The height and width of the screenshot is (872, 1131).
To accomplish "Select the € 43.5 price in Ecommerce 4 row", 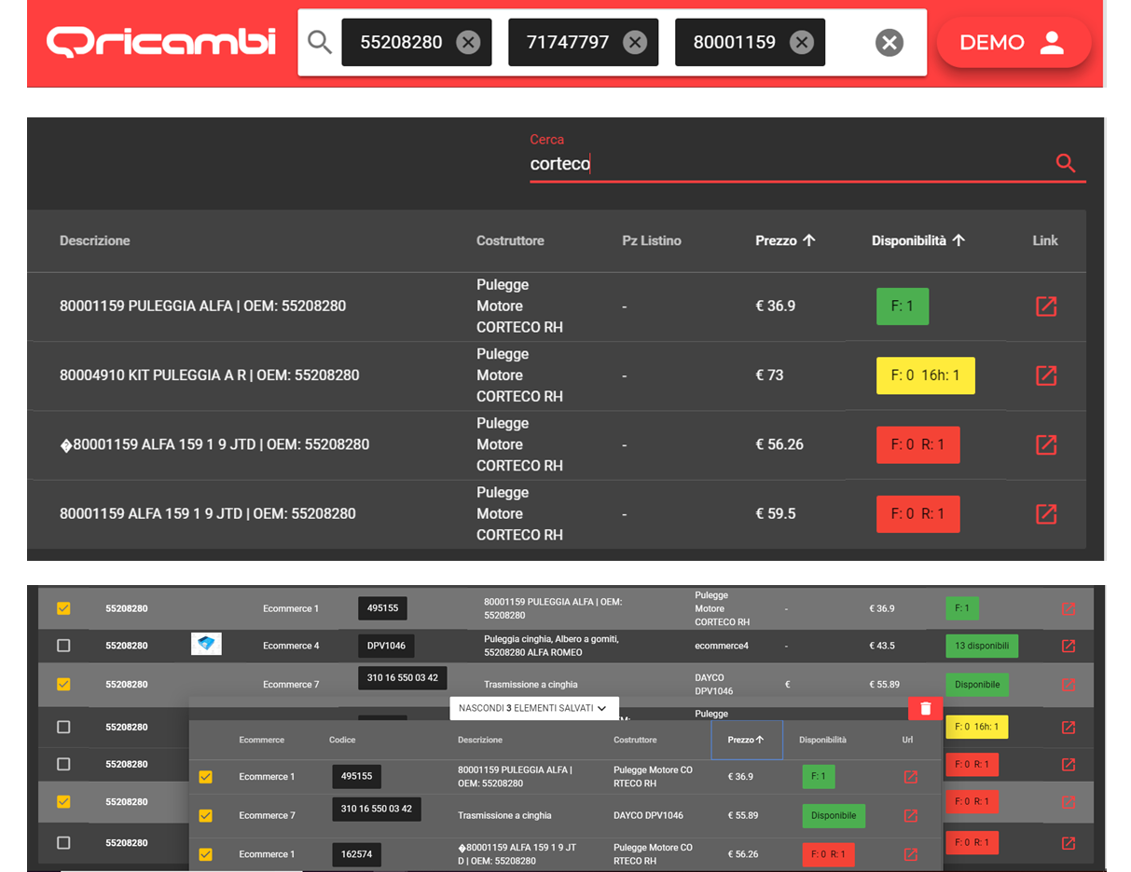I will point(882,646).
